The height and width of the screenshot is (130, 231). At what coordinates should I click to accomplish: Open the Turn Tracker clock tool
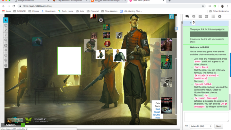click(x=6, y=55)
